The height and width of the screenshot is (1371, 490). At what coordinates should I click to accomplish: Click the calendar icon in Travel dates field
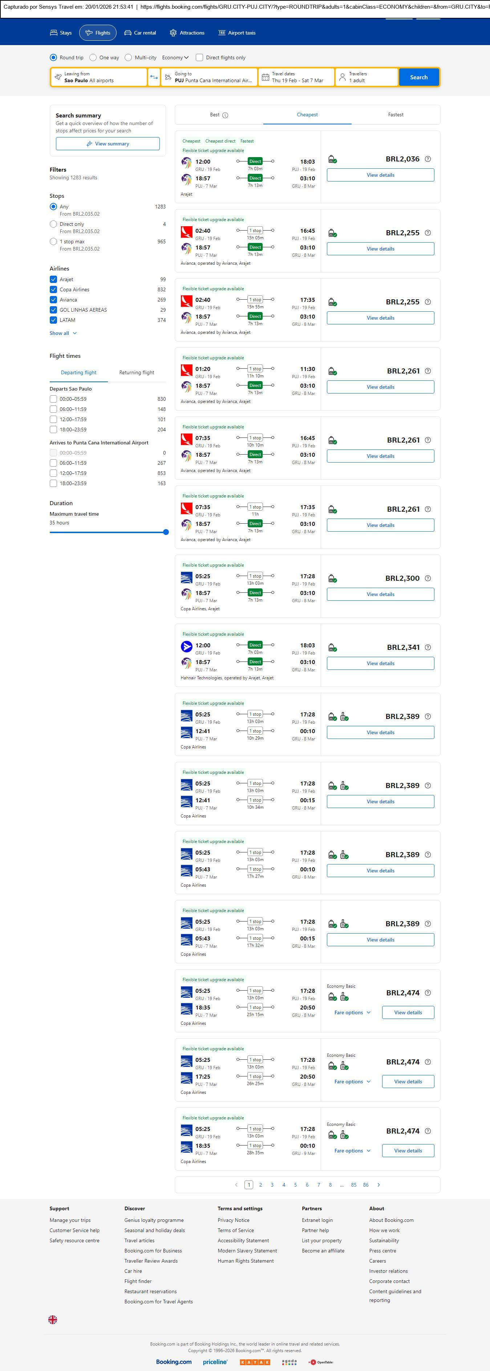(265, 77)
